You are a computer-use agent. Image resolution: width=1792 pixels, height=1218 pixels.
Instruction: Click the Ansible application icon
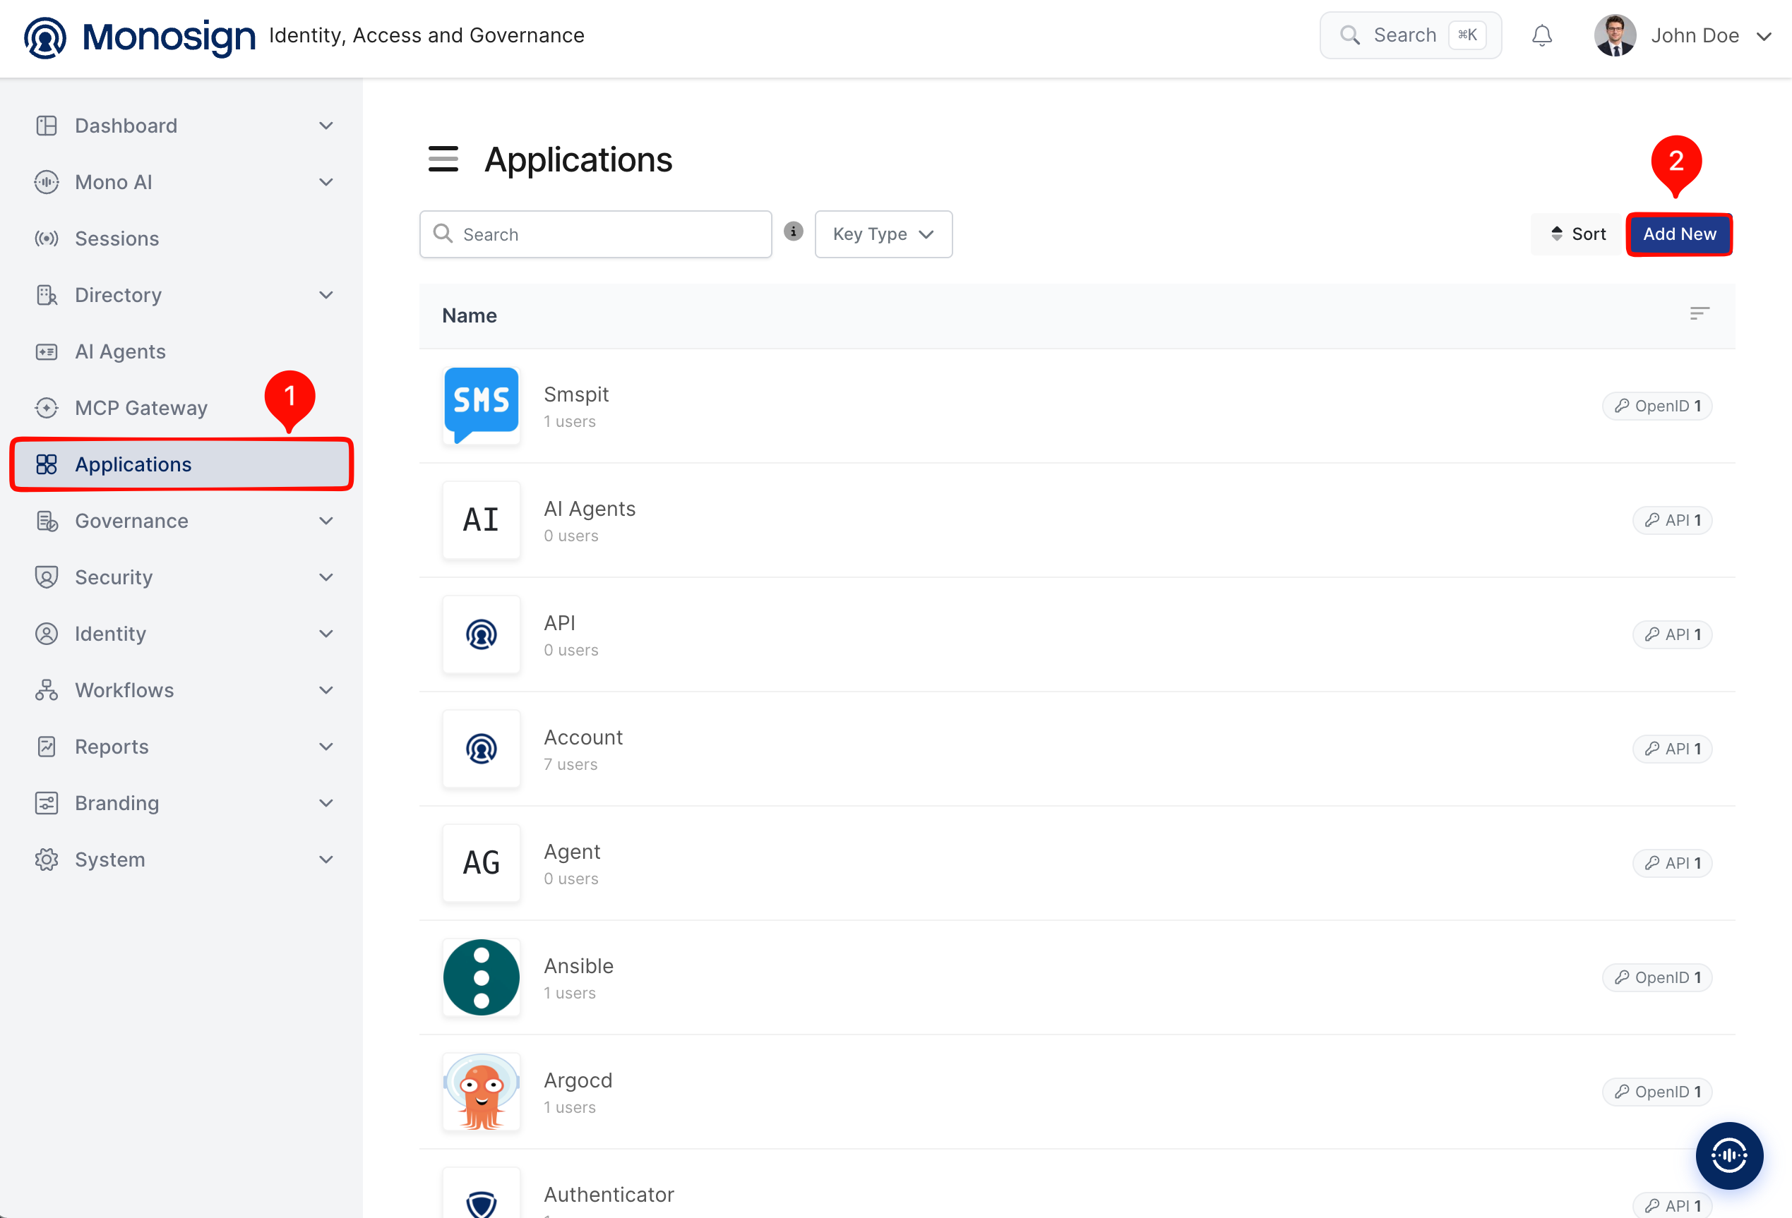click(481, 977)
